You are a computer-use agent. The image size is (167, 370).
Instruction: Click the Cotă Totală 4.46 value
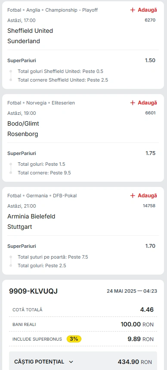(147, 310)
